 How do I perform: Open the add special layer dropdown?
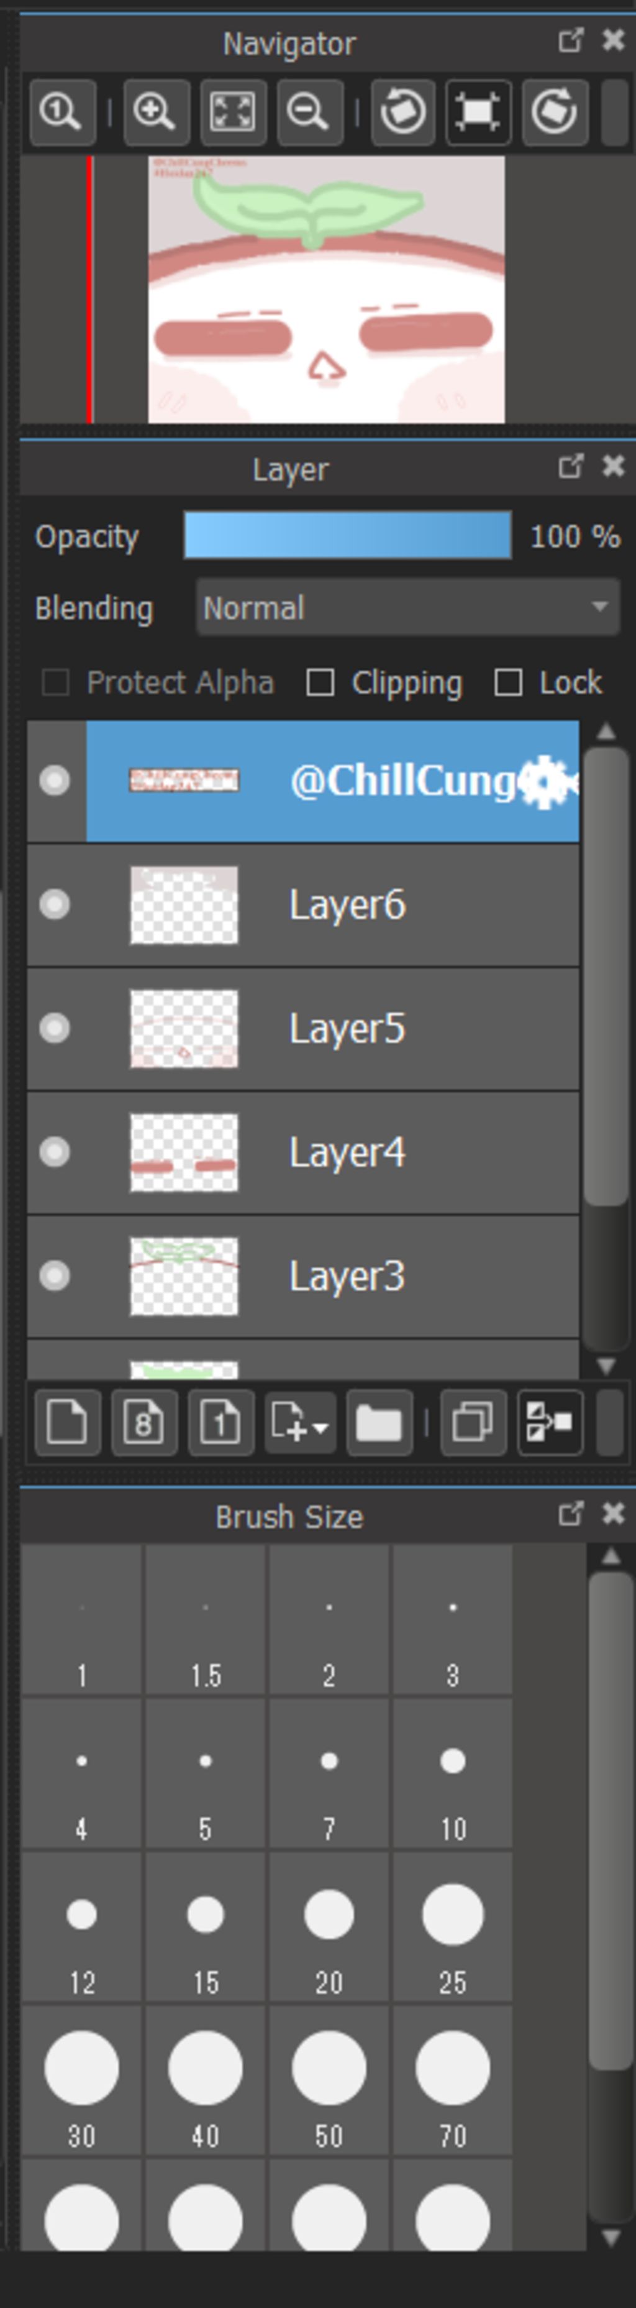coord(300,1422)
